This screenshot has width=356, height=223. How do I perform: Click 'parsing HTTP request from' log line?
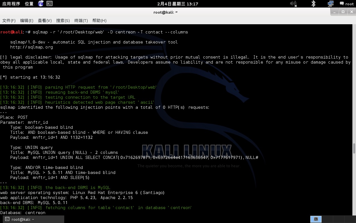pos(78,87)
